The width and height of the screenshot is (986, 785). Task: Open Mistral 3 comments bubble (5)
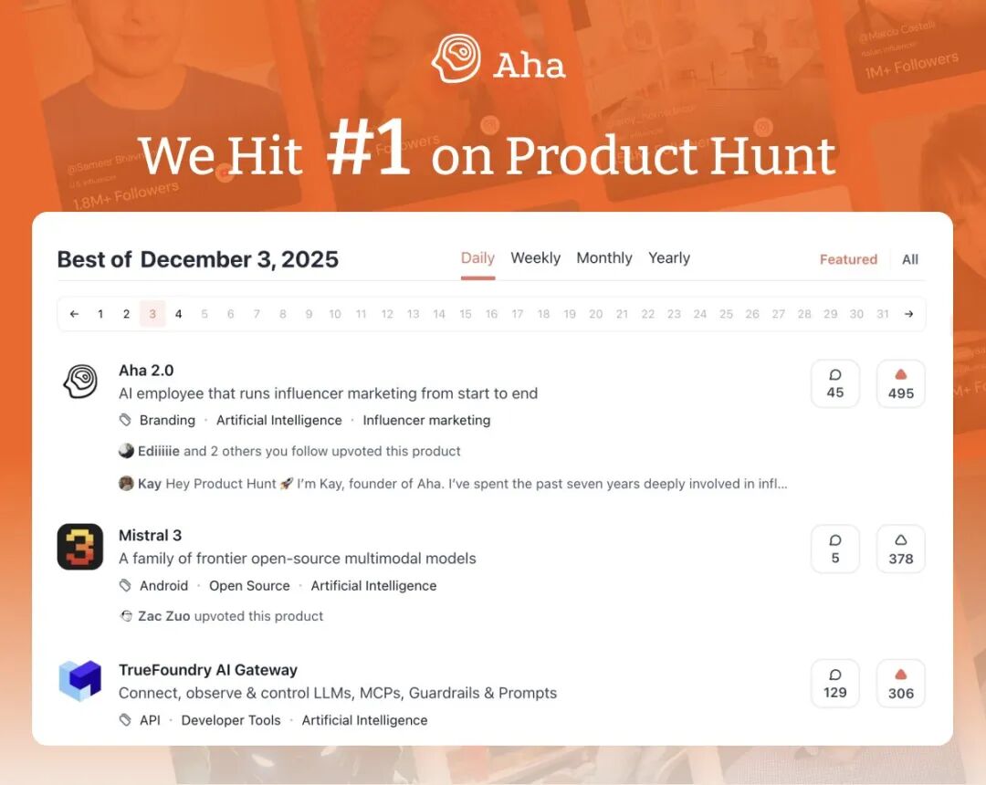[x=835, y=549]
